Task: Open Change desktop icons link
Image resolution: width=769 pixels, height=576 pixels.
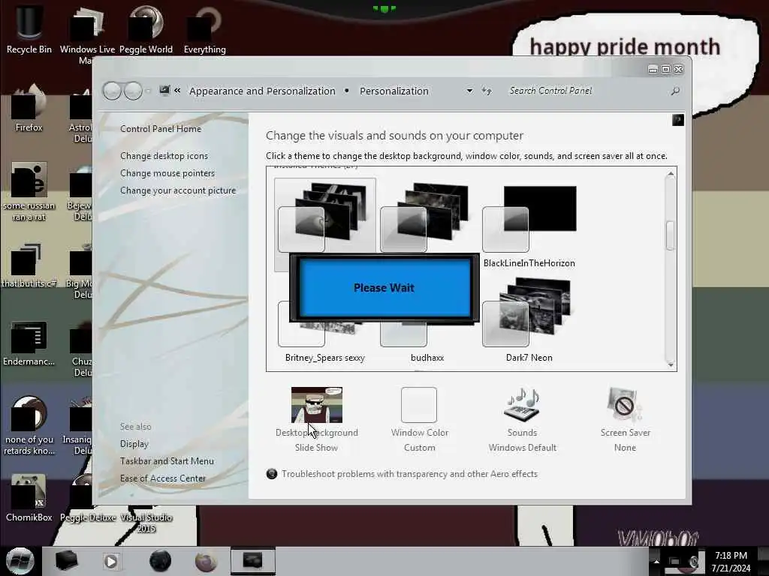Action: [164, 156]
